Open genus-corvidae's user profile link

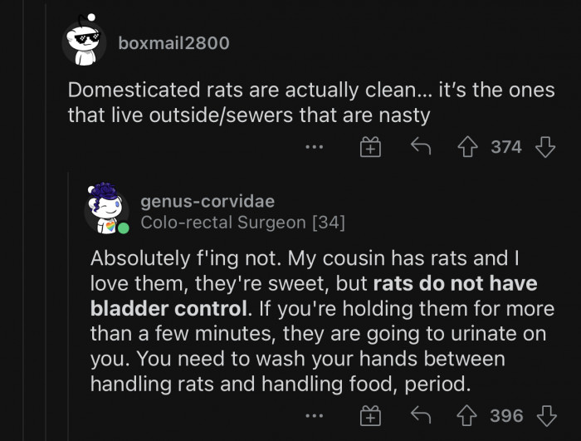(207, 201)
